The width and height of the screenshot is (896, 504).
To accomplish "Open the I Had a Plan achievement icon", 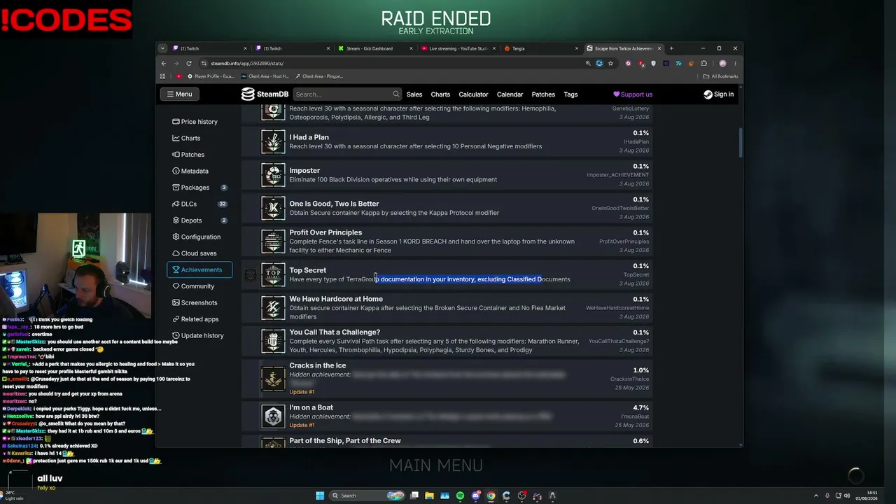I will click(x=273, y=141).
